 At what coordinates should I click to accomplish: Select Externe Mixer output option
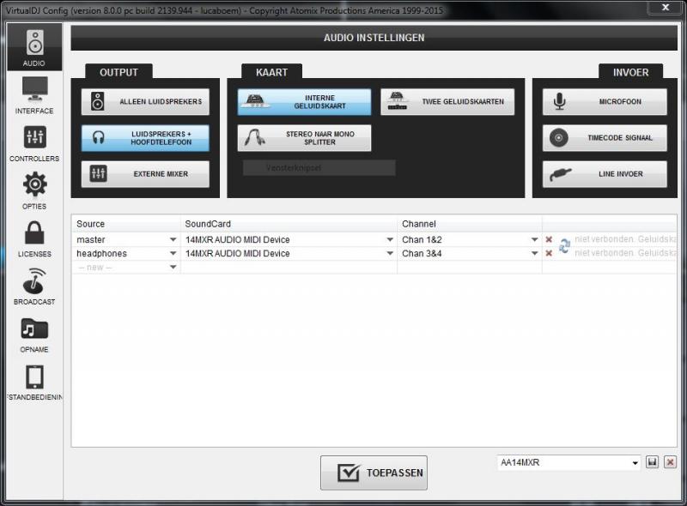[145, 174]
